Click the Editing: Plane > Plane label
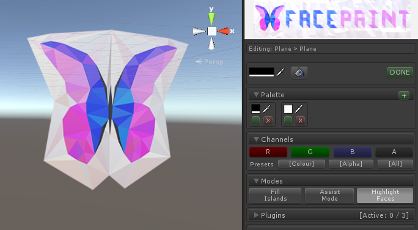418x230 pixels. point(282,49)
